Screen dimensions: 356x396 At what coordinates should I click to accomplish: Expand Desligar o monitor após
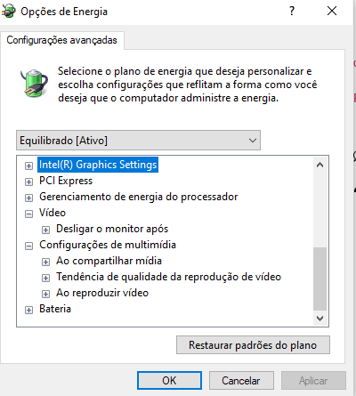(45, 230)
